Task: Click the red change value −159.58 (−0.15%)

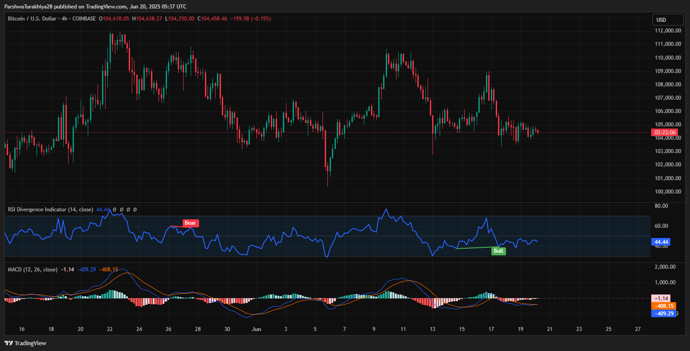Action: click(x=249, y=19)
